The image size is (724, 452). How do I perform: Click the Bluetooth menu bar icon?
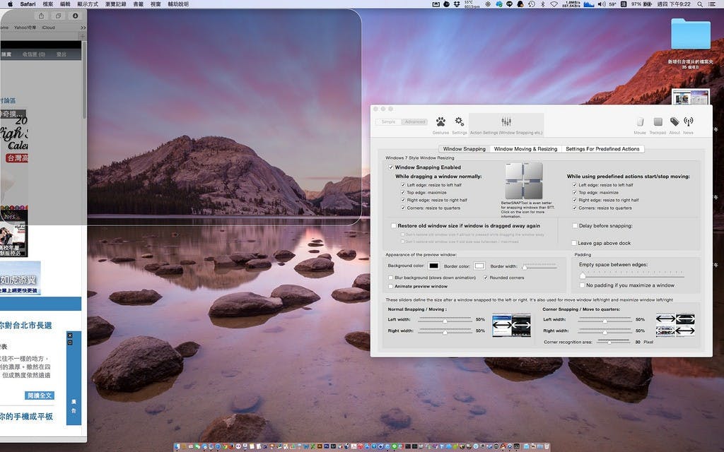point(542,4)
